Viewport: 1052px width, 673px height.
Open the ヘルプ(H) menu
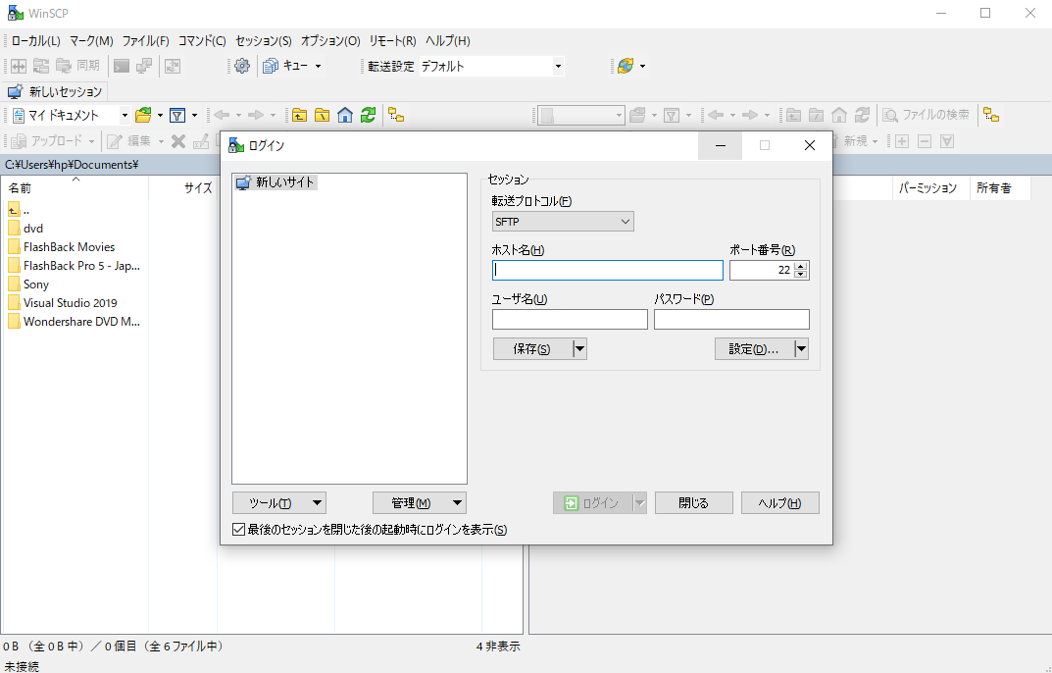[447, 41]
